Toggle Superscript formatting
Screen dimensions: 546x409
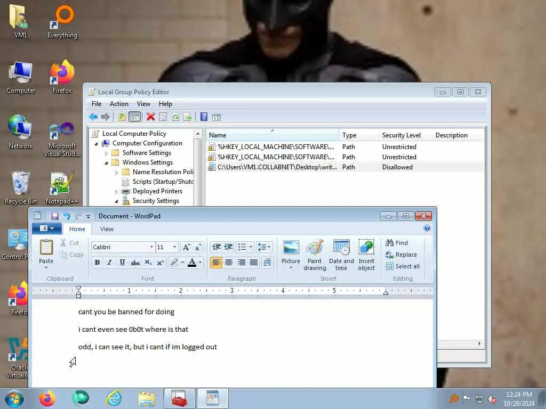(160, 262)
